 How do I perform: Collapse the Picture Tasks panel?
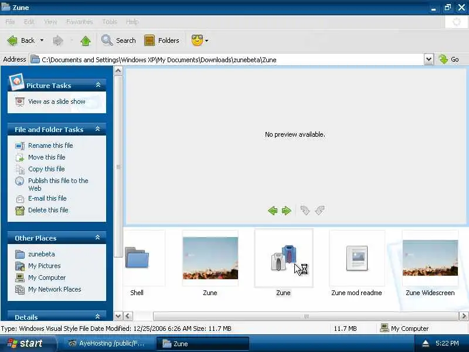(98, 85)
